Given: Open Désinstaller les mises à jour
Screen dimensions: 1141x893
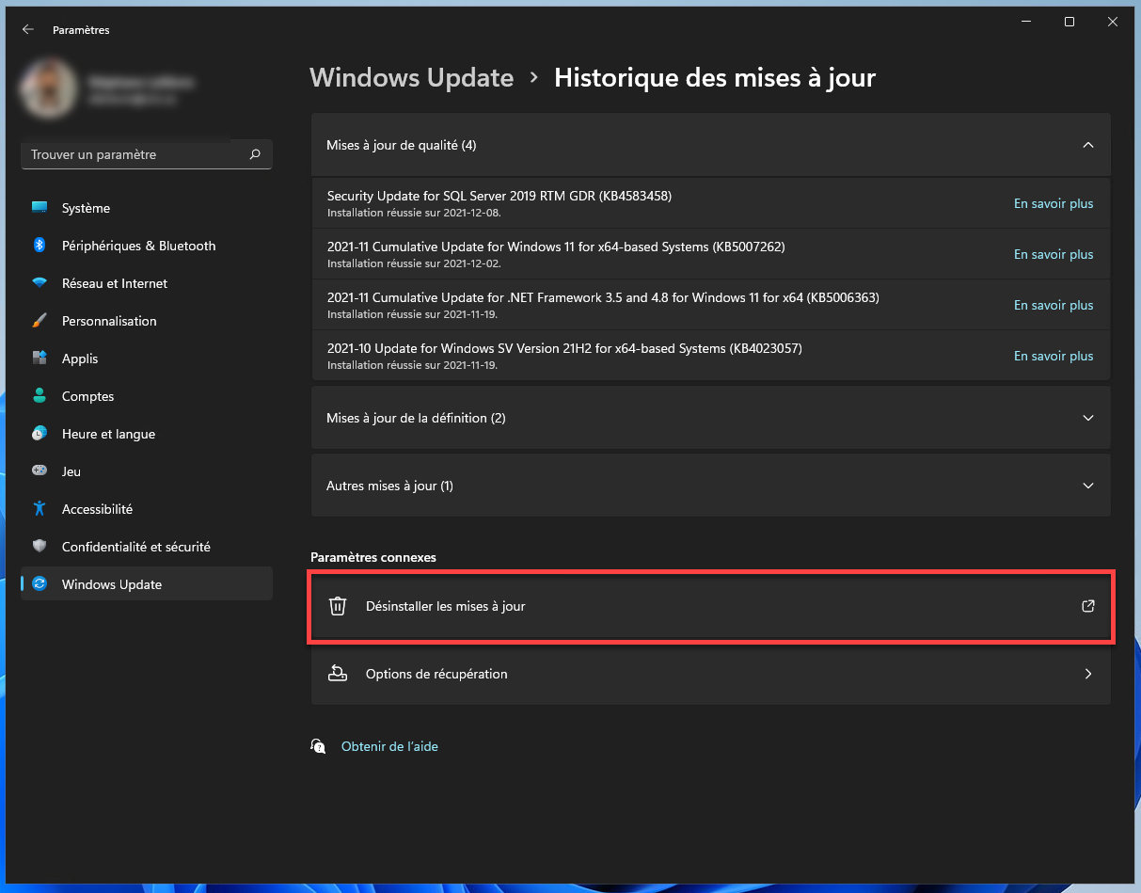Looking at the screenshot, I should click(x=711, y=606).
